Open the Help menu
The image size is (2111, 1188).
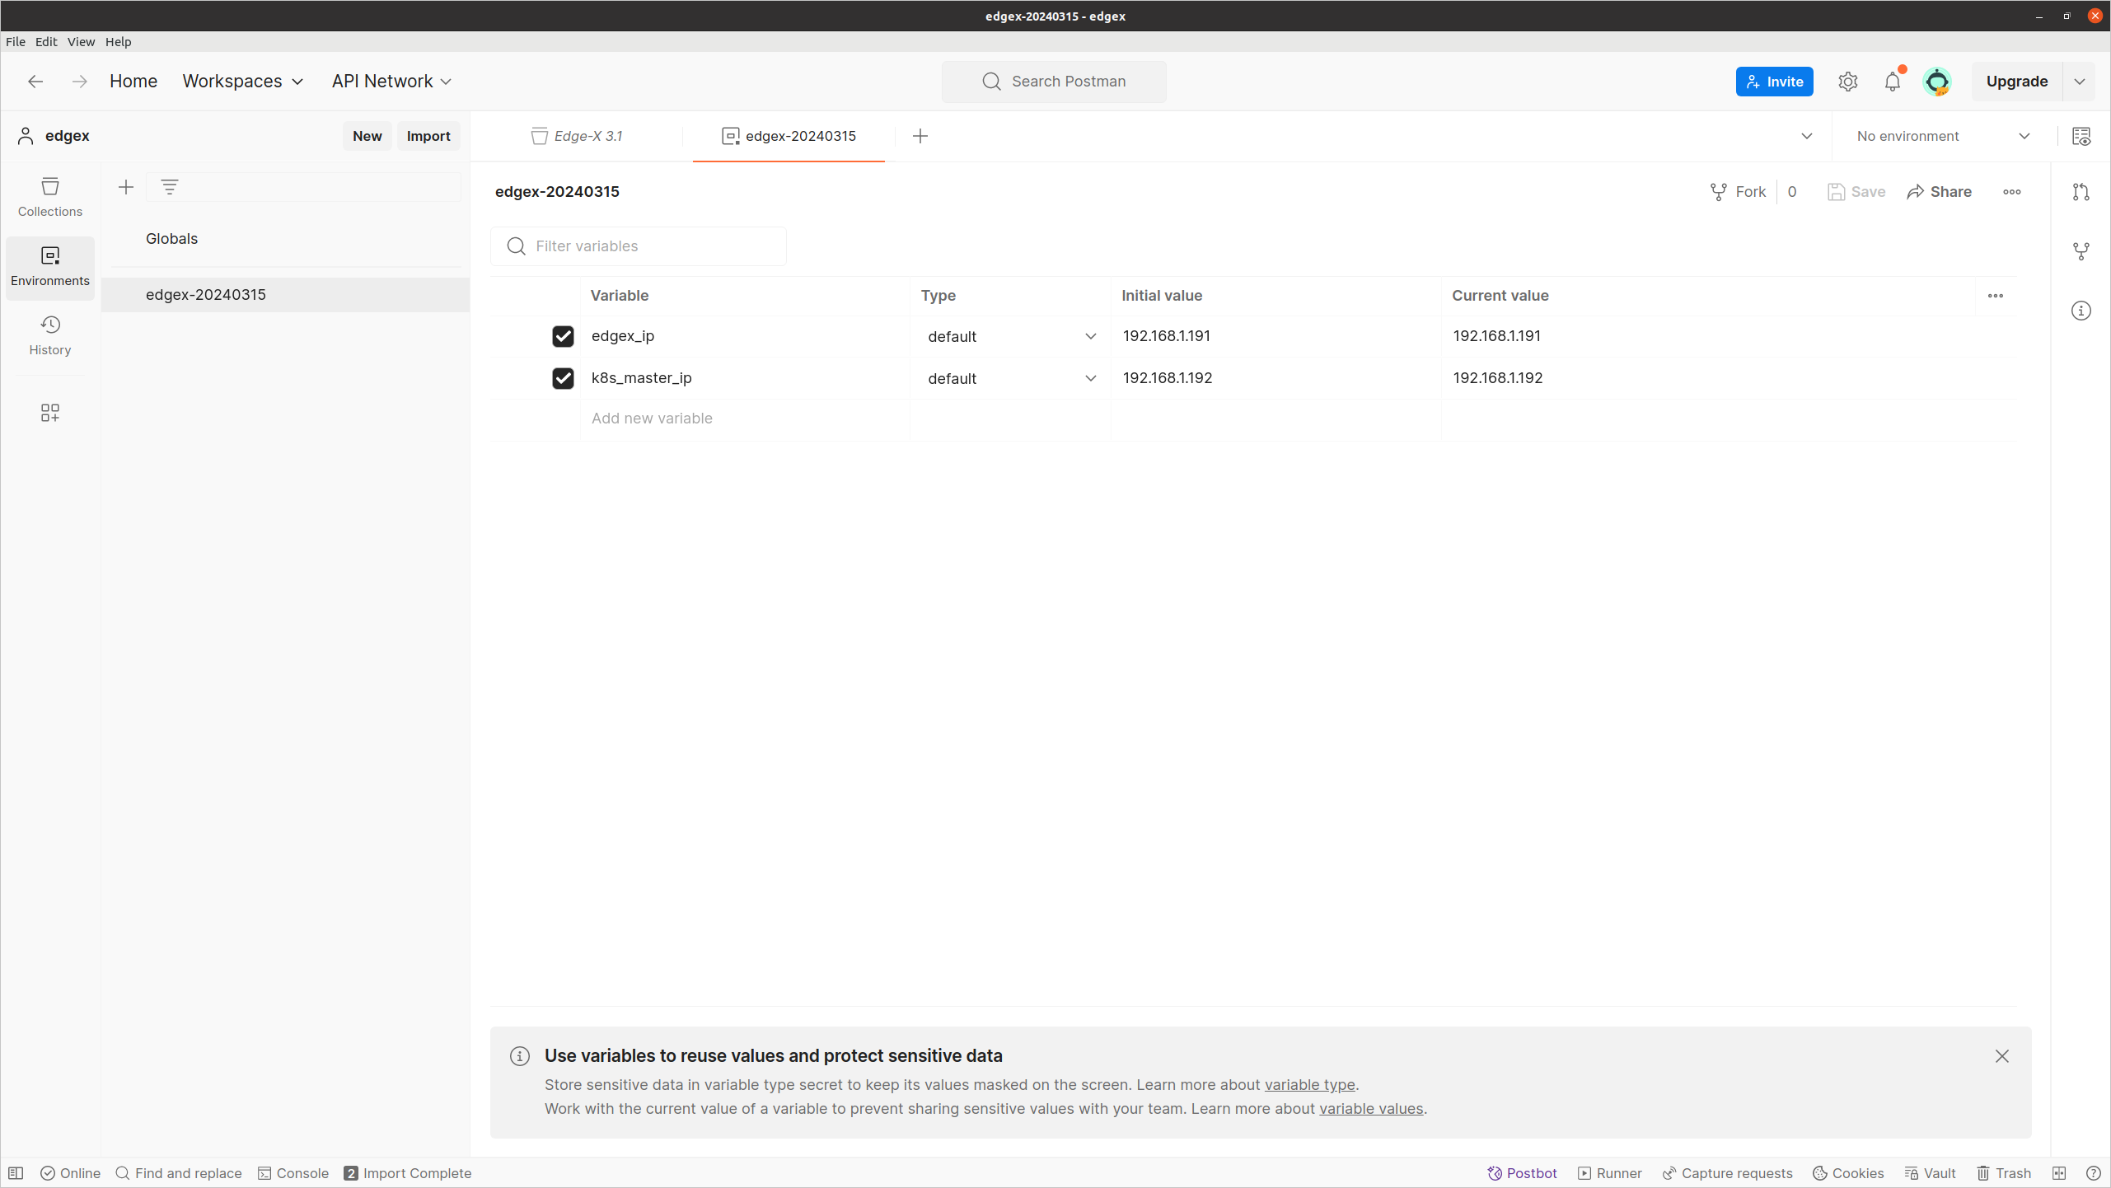point(118,41)
